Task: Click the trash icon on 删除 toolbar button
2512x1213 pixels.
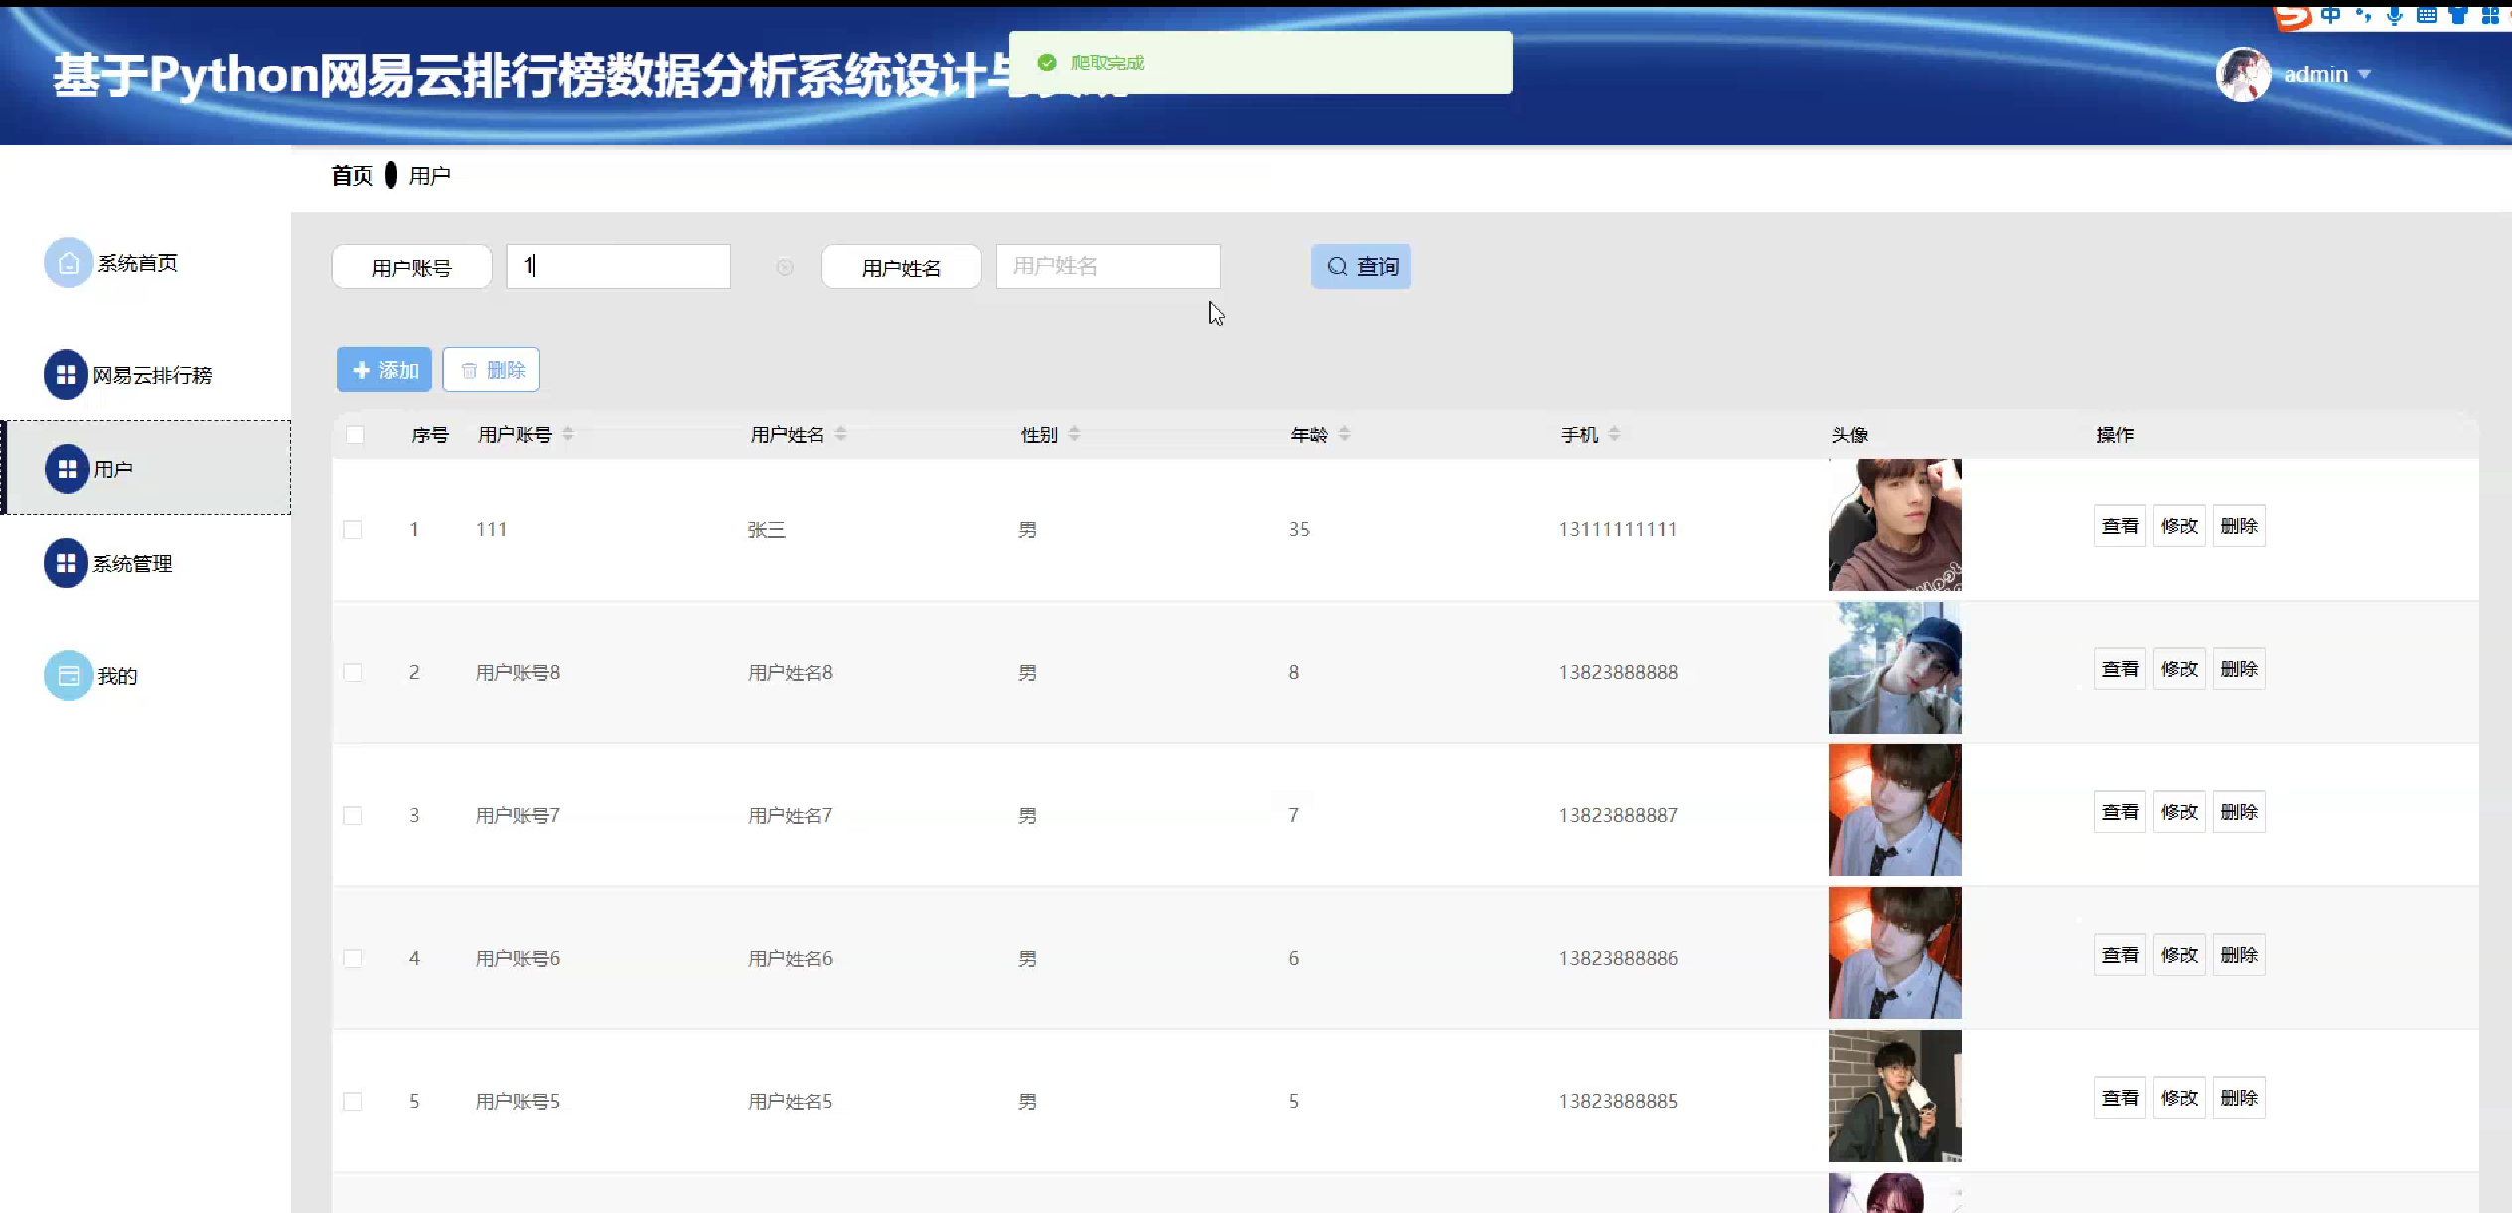Action: tap(469, 370)
